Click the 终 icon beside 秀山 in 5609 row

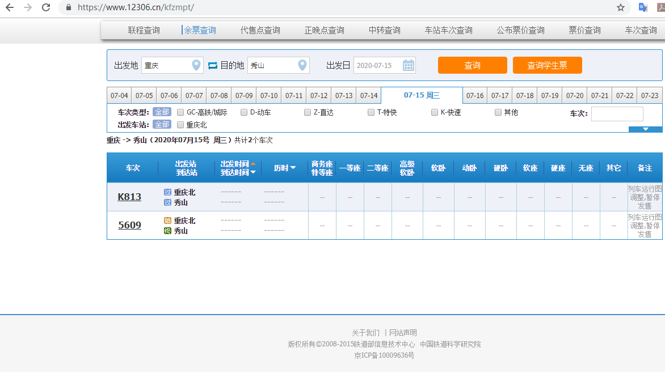167,231
